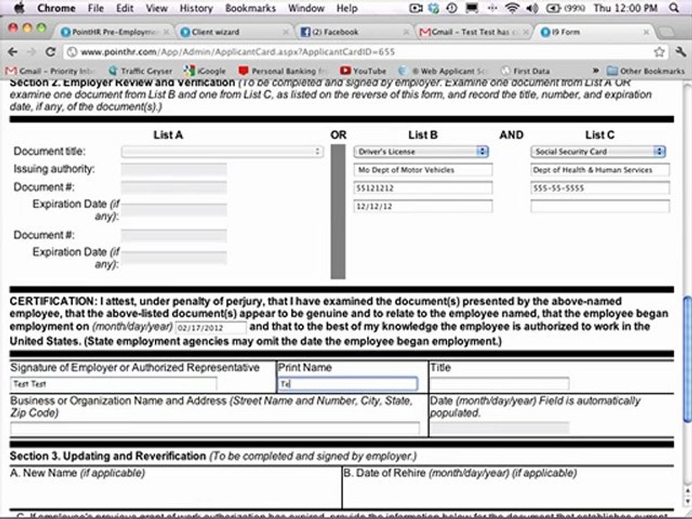692x519 pixels.
Task: Open the First Data bookmark
Action: (525, 71)
